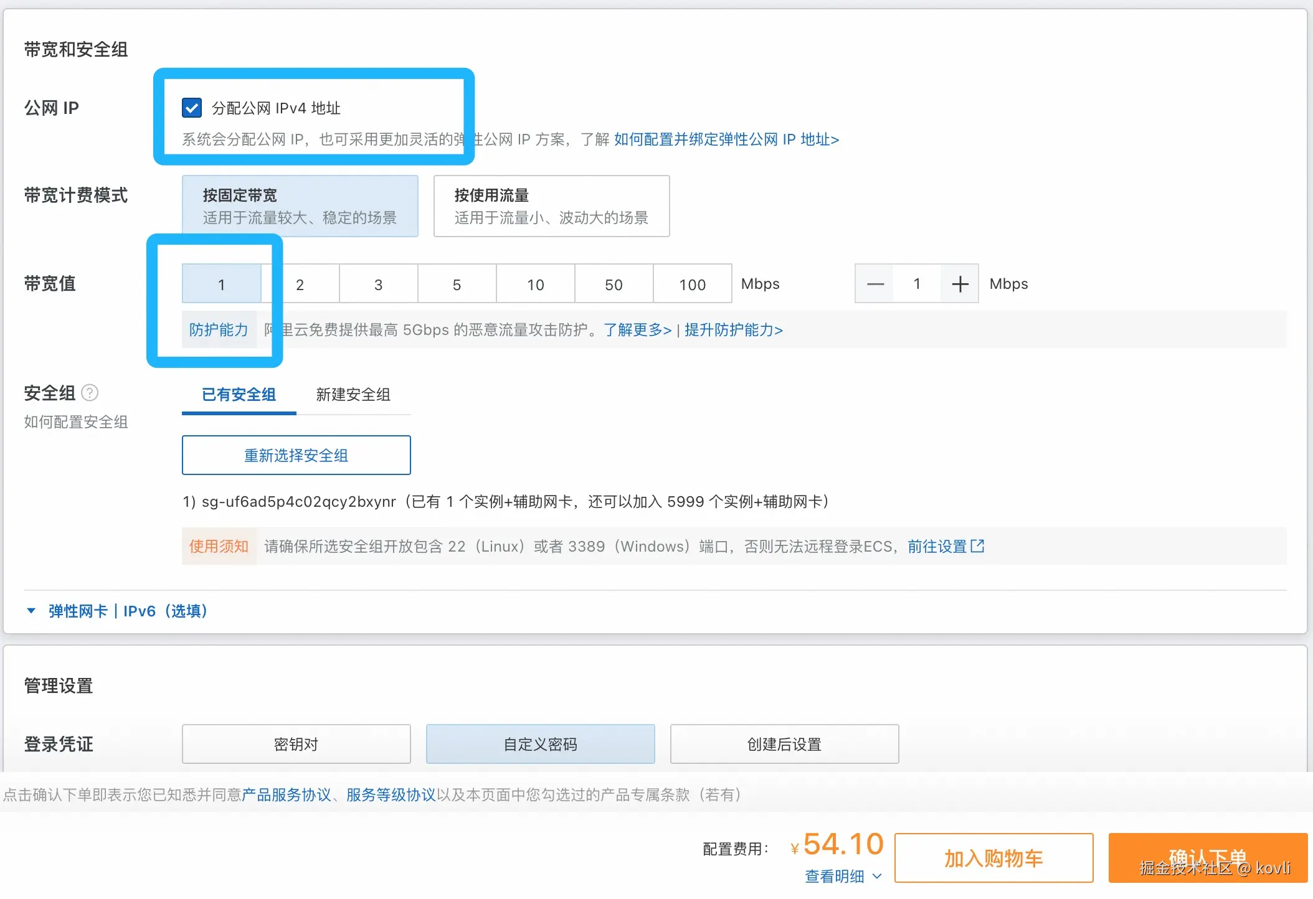The height and width of the screenshot is (899, 1313).
Task: Click the plus button to increase bandwidth
Action: click(x=960, y=284)
